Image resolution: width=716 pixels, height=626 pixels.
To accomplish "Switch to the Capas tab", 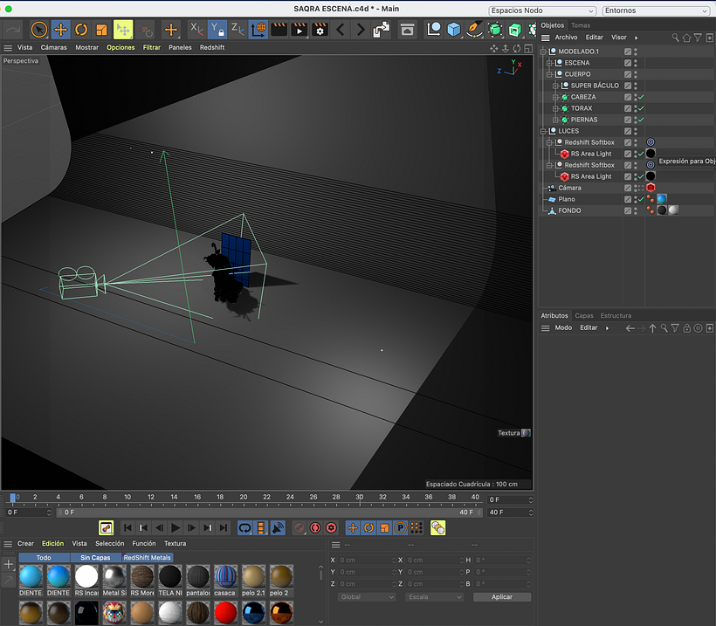I will (584, 315).
